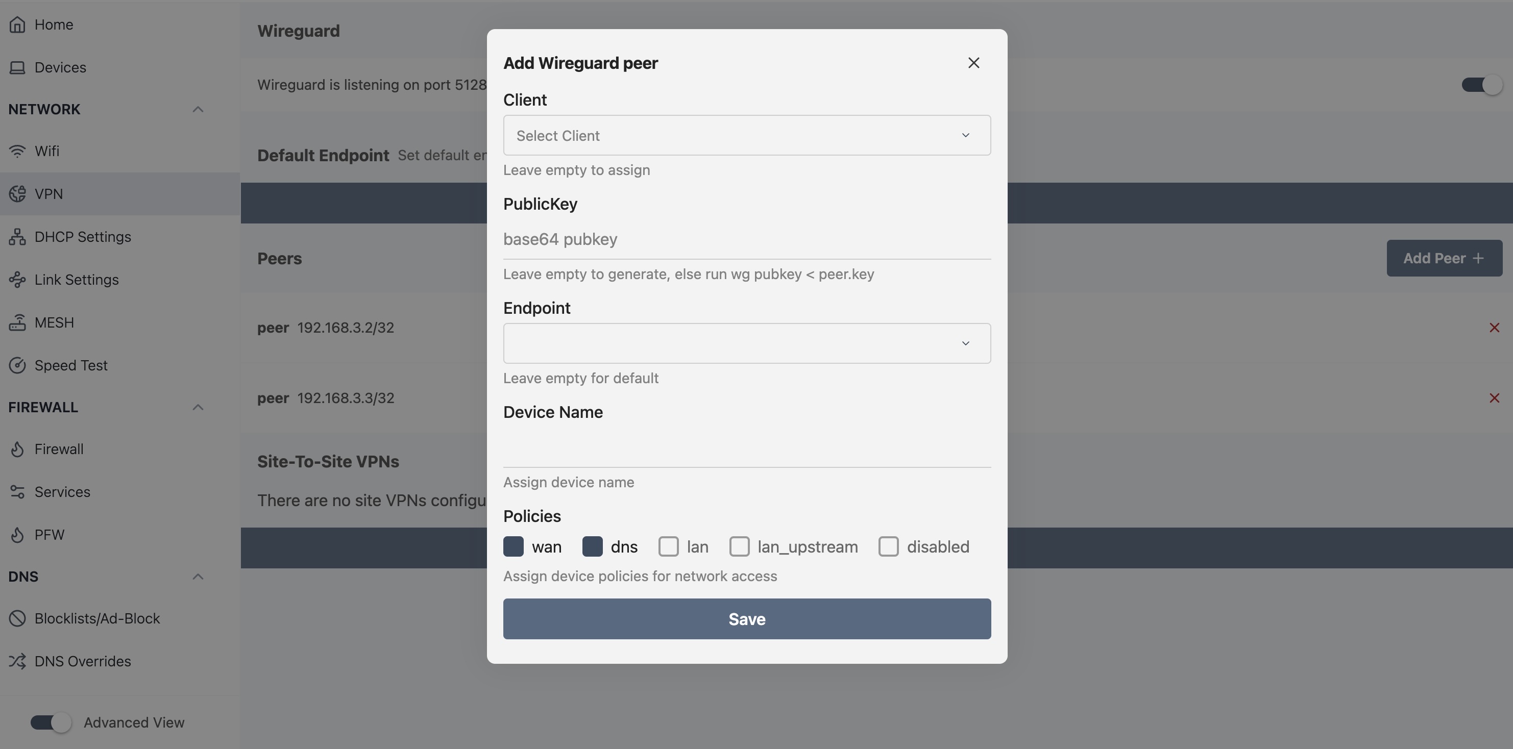Click the Wifi signal icon

point(18,152)
